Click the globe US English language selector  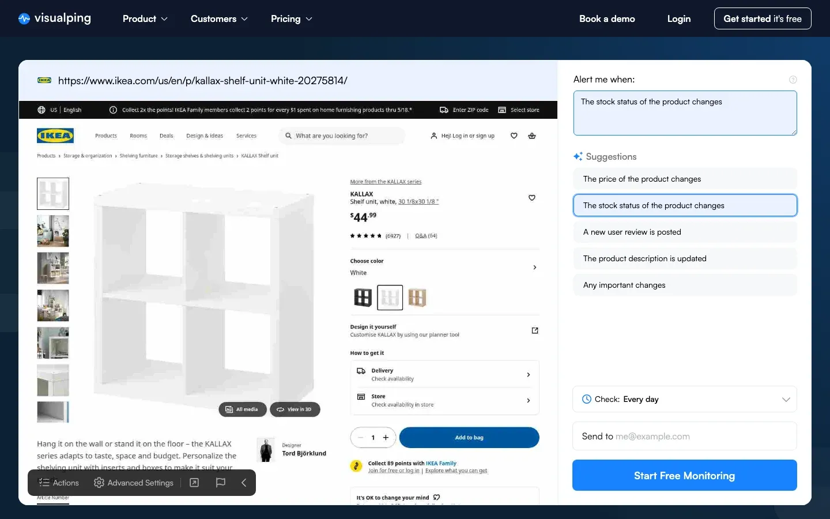pos(59,110)
